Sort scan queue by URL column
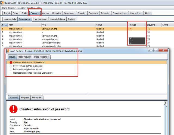The height and width of the screenshot is (135, 174). tap(68, 25)
